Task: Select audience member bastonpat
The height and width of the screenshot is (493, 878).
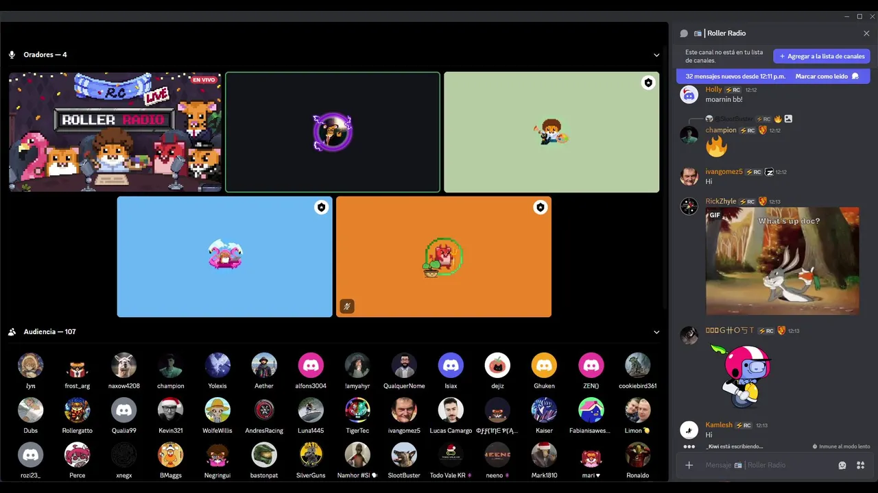Action: [264, 459]
